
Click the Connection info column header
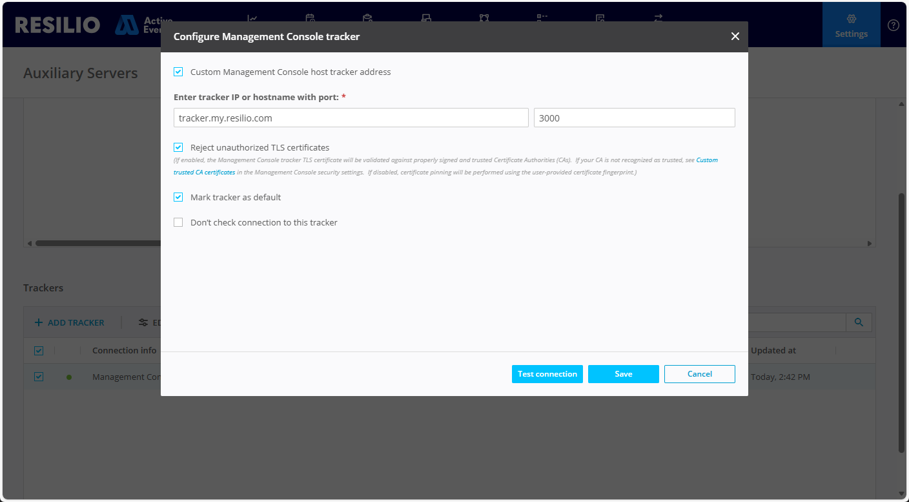(x=125, y=350)
